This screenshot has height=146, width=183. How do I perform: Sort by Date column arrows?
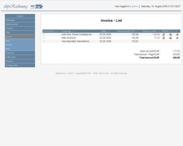[x=108, y=31]
